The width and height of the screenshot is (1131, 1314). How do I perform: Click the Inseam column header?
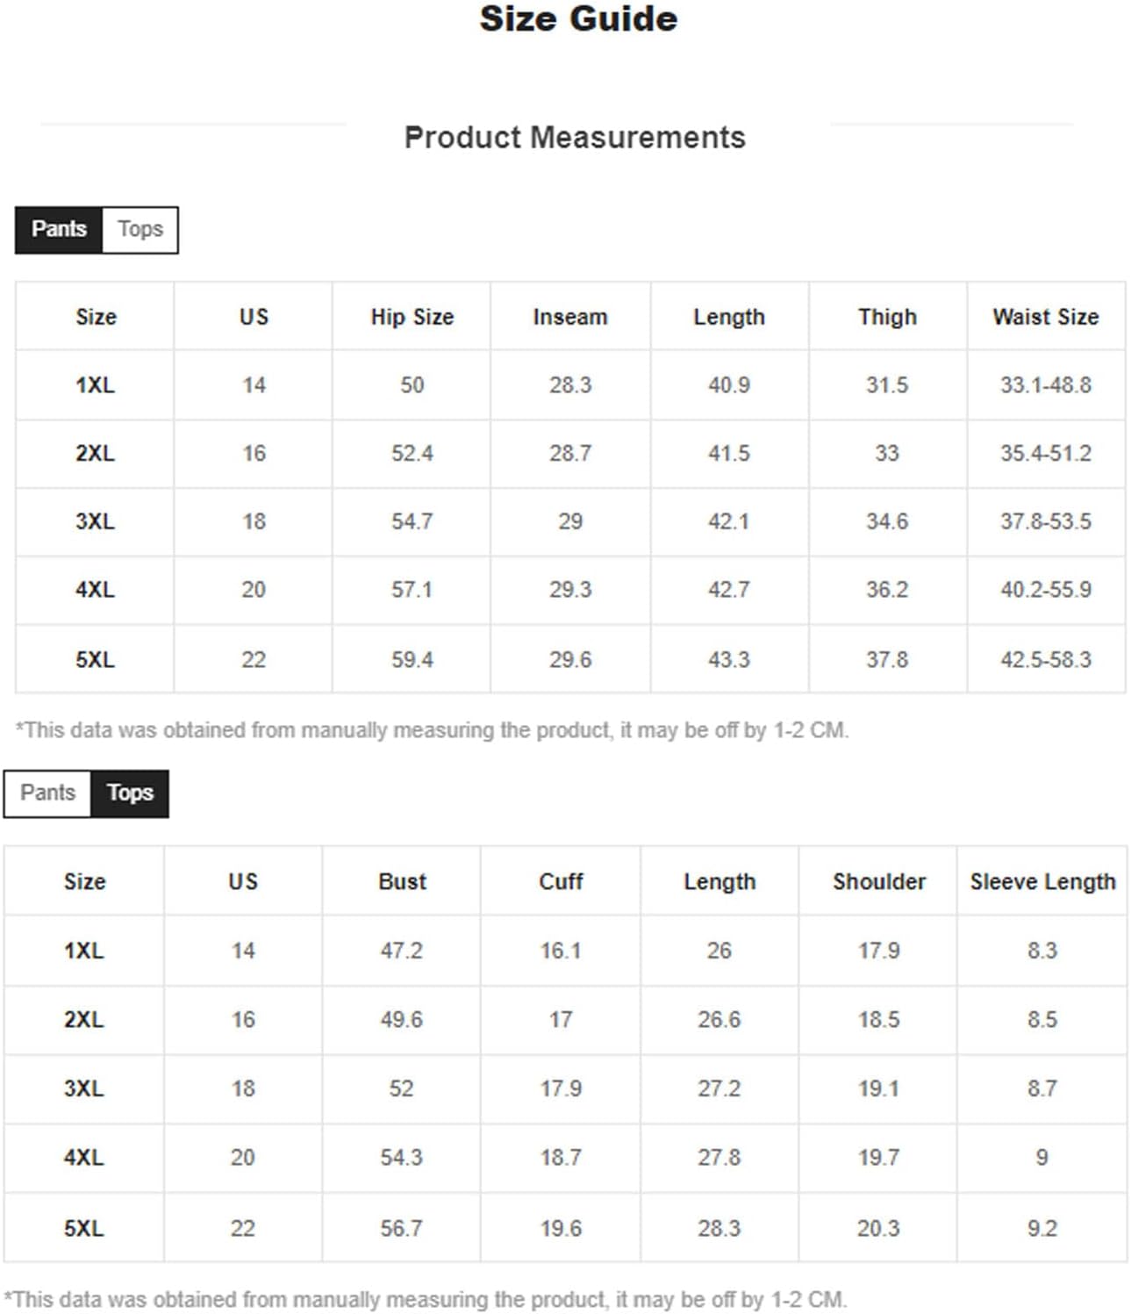coord(570,317)
